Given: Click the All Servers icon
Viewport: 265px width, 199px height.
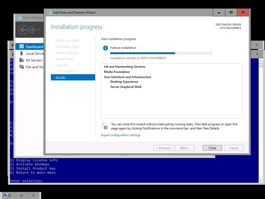Looking at the screenshot, I should click(x=21, y=60).
